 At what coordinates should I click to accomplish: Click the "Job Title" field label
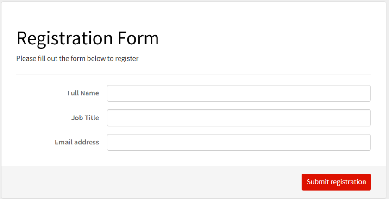tap(85, 118)
